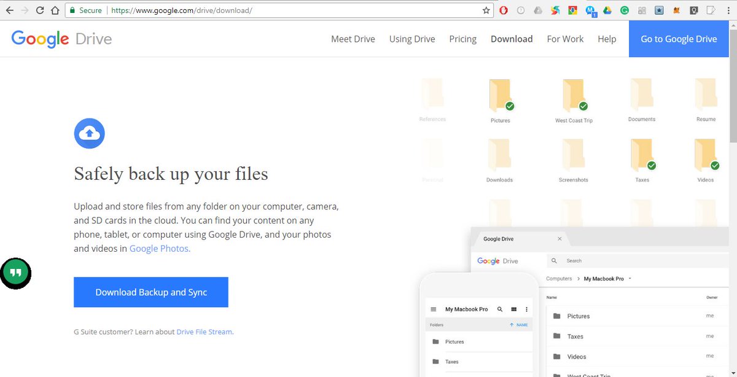Click the green padlock Secure indicator

point(85,10)
